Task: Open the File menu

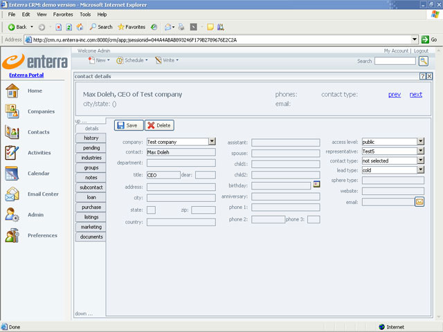Action: [12, 15]
